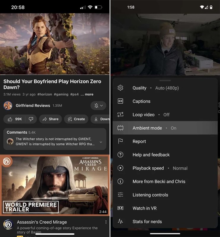Click the Captions CC icon
The image size is (220, 237).
point(120,101)
